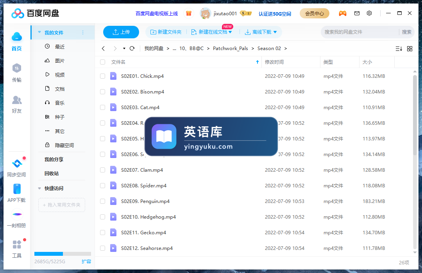Check the box for S02E03. Cat.mp4
Viewport: 422px width, 273px height.
(x=102, y=107)
